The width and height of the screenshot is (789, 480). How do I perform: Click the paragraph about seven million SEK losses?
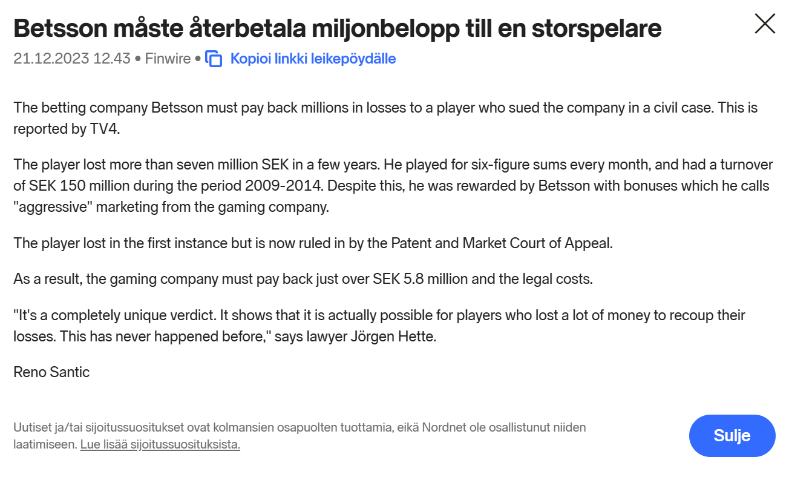(391, 186)
